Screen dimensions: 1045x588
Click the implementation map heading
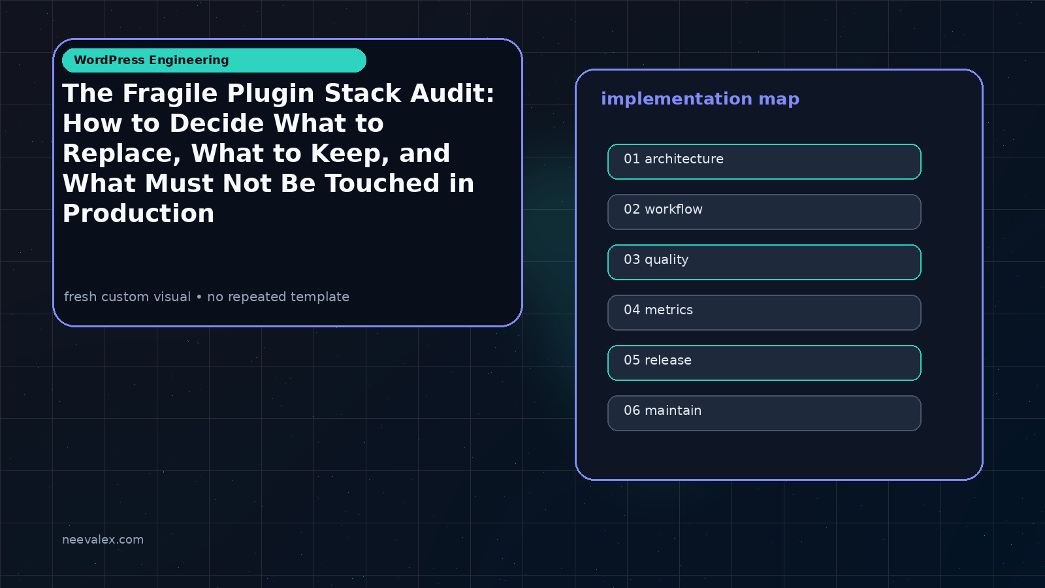[x=700, y=99]
